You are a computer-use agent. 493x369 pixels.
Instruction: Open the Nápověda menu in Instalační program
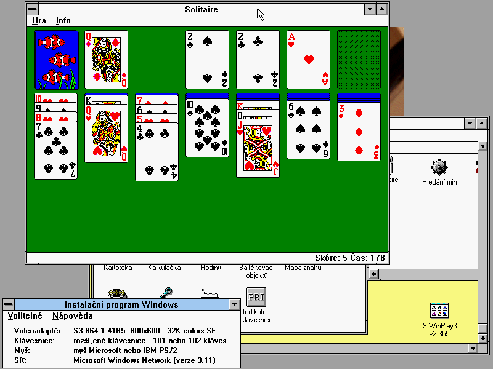coord(73,315)
